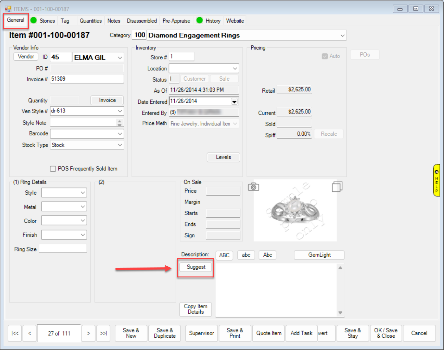Go to the previous item record
444x350 pixels.
point(30,333)
